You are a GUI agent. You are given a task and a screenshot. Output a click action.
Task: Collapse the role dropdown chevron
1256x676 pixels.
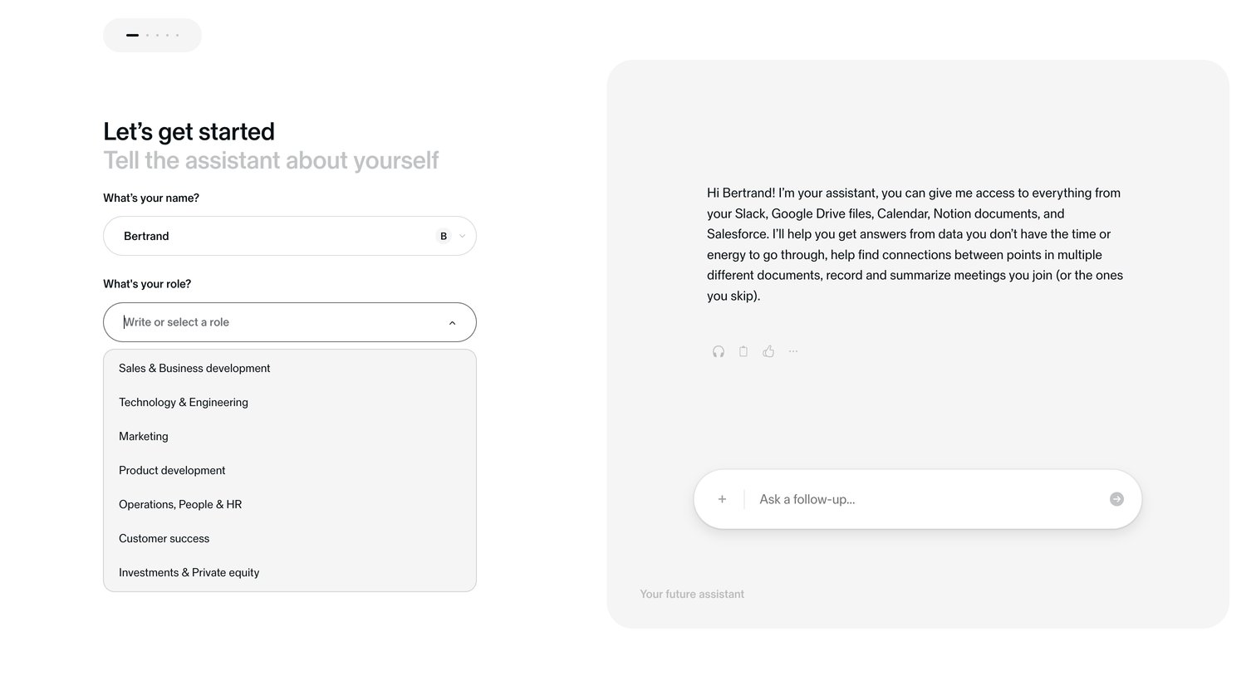click(x=452, y=323)
